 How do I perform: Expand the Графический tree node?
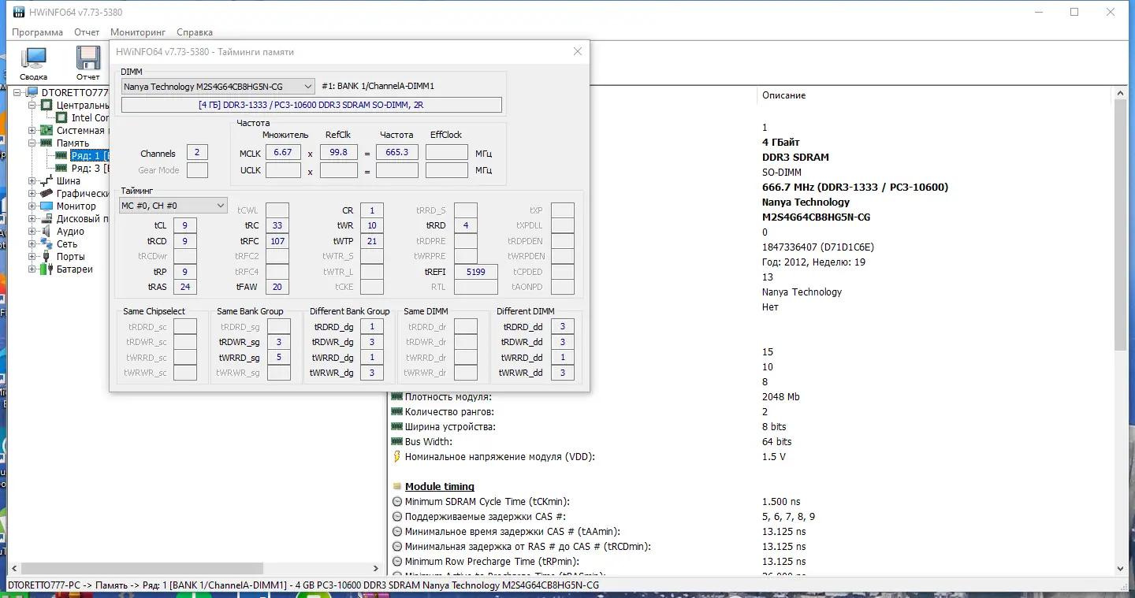[x=32, y=194]
